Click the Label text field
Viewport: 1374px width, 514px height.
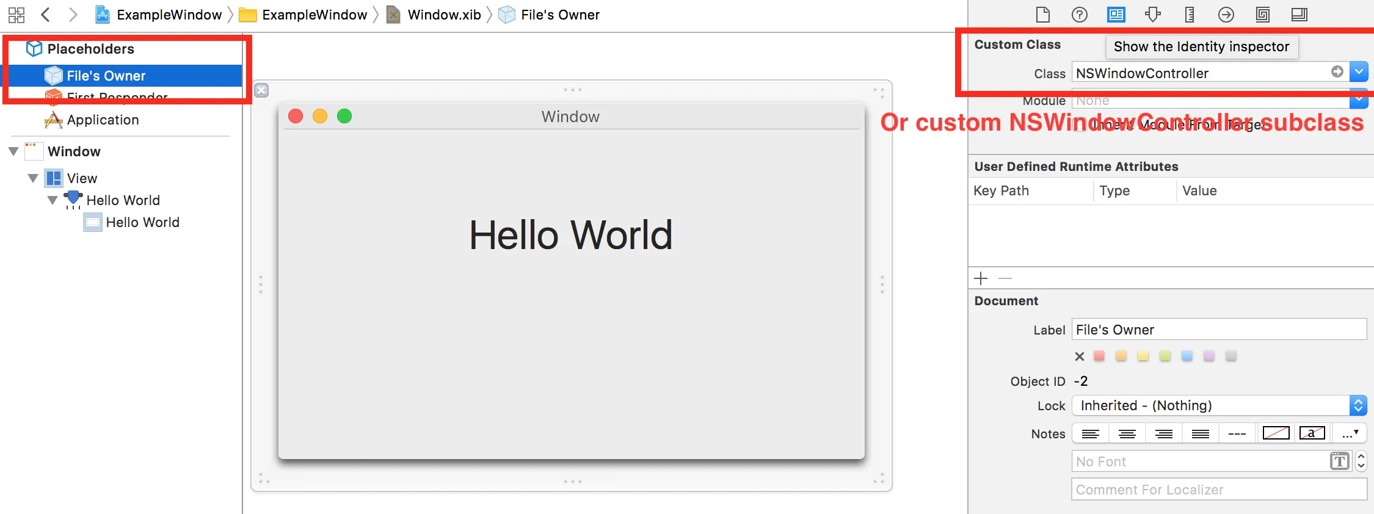1219,330
